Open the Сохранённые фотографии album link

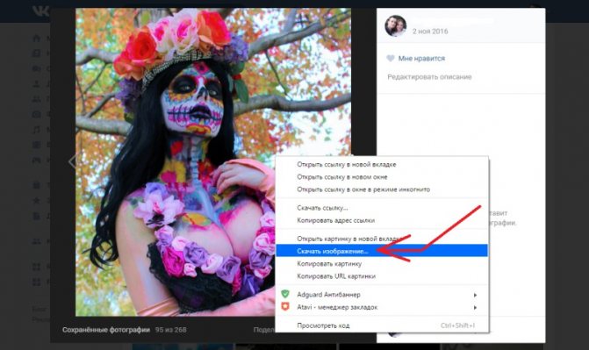(106, 330)
